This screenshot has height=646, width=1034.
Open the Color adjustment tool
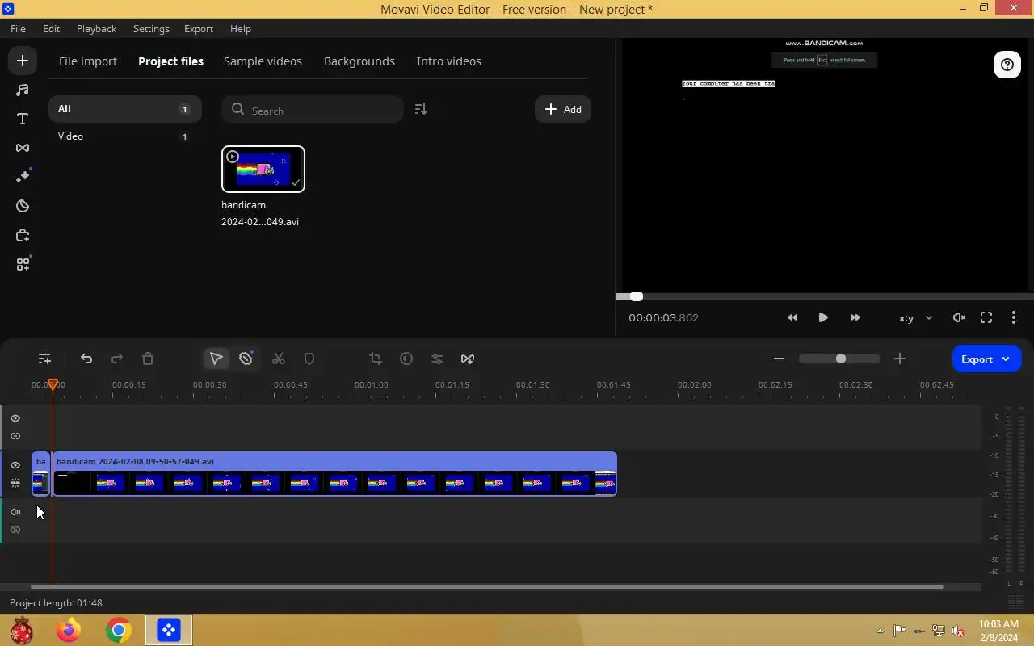406,359
